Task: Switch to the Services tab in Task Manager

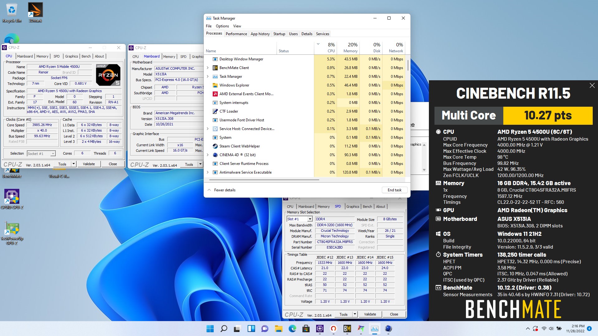Action: click(323, 34)
